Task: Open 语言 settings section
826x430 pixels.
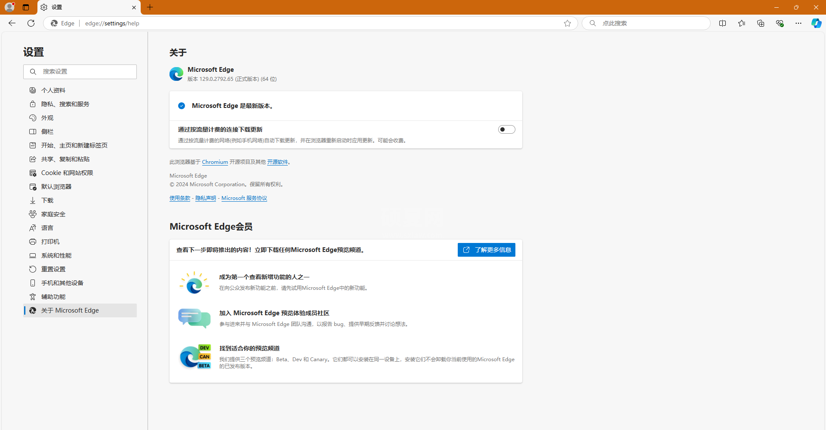Action: pos(80,228)
